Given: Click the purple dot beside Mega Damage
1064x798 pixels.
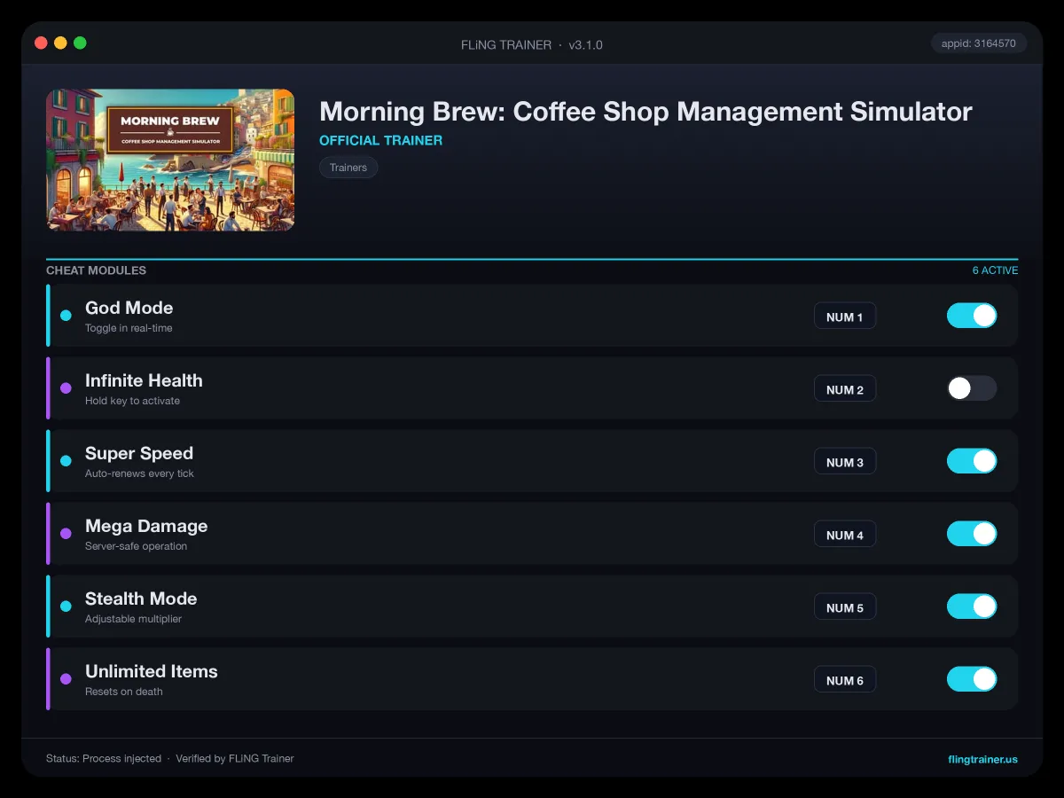Looking at the screenshot, I should pyautogui.click(x=66, y=534).
